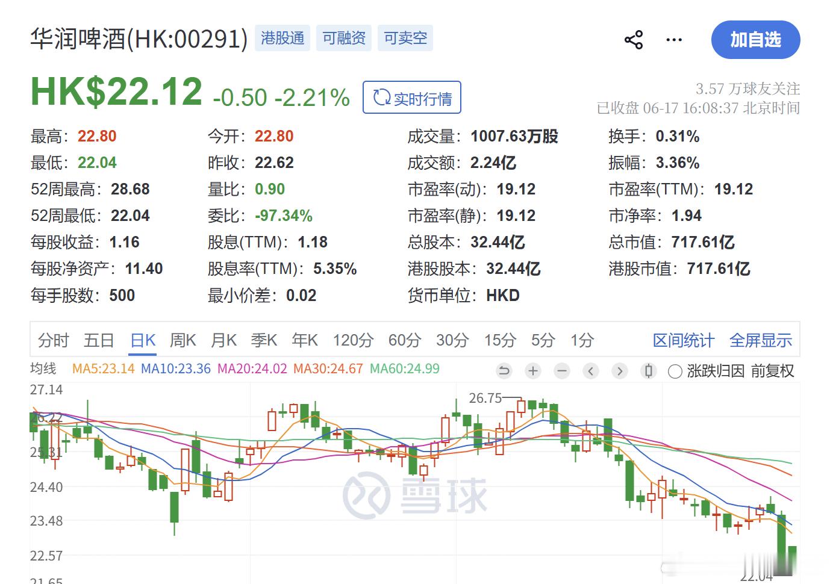Click the MA5:23.14 indicator label

point(103,368)
